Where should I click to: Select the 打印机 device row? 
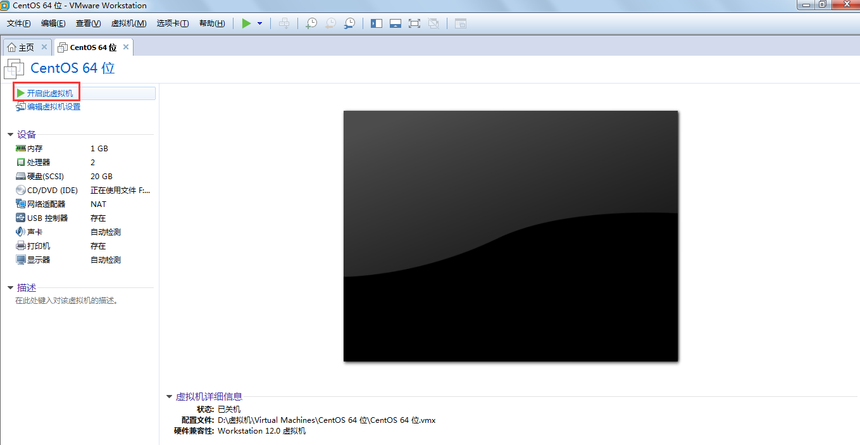coord(84,246)
